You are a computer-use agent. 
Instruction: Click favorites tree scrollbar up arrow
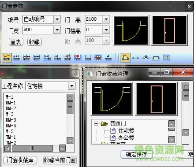point(172,124)
